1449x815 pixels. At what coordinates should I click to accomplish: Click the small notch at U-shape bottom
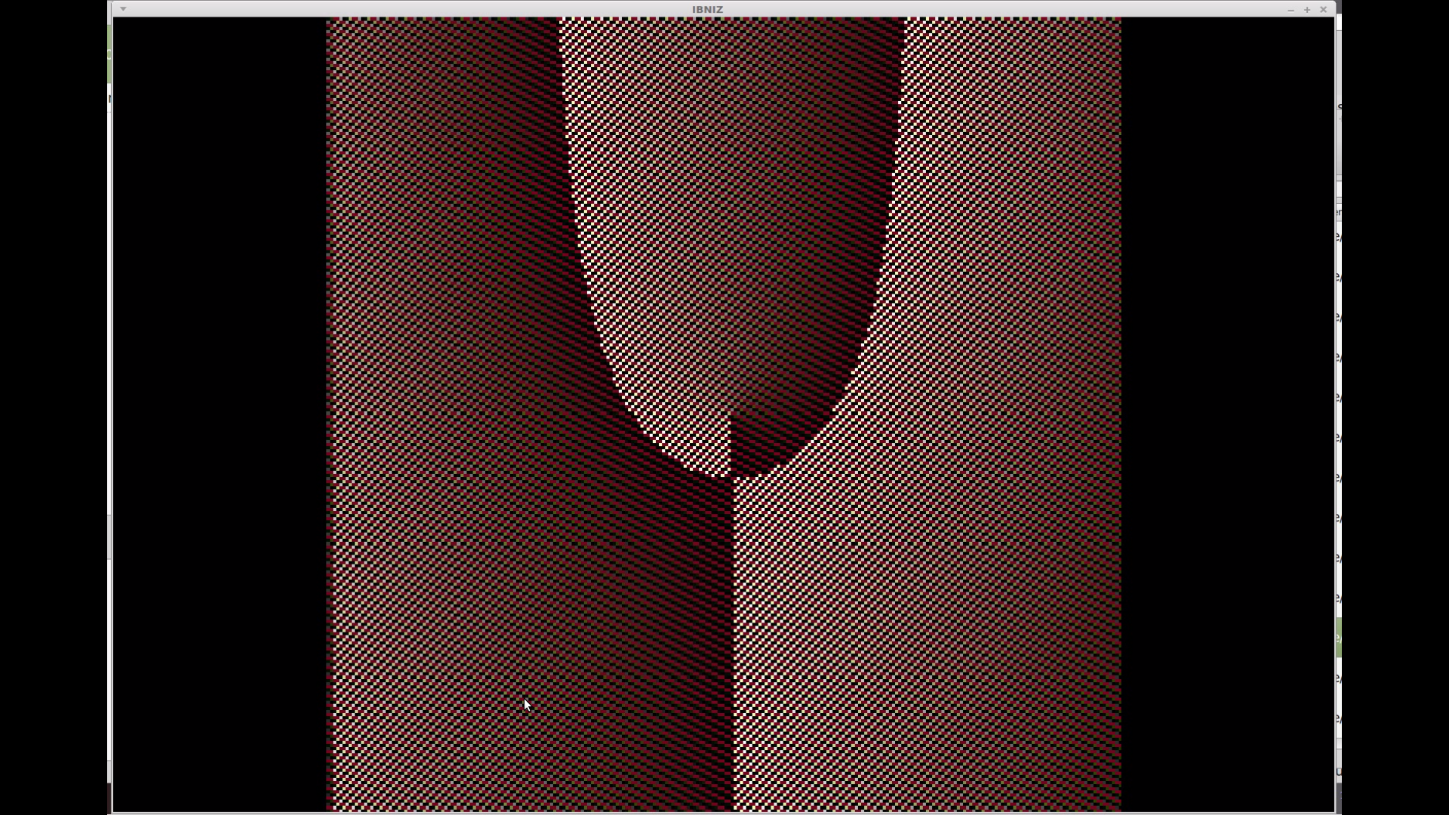[731, 438]
